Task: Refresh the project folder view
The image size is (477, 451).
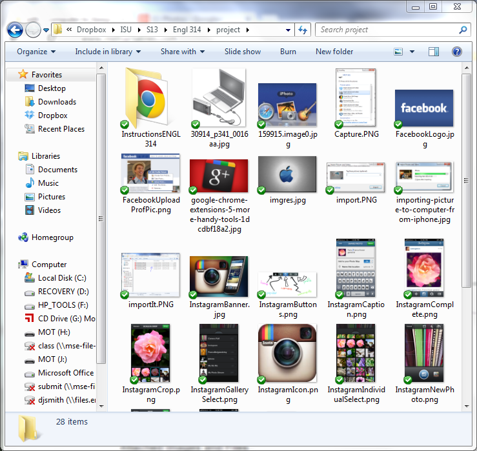Action: (303, 30)
